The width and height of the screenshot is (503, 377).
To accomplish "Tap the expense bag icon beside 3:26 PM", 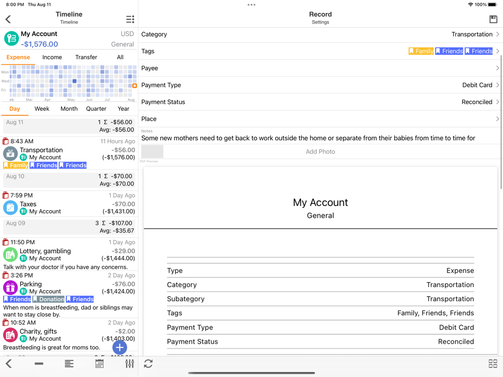I will click(6, 275).
